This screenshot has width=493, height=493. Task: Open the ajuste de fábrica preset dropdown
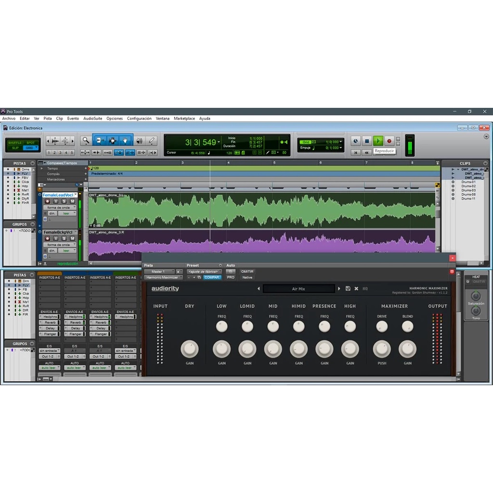tap(204, 272)
